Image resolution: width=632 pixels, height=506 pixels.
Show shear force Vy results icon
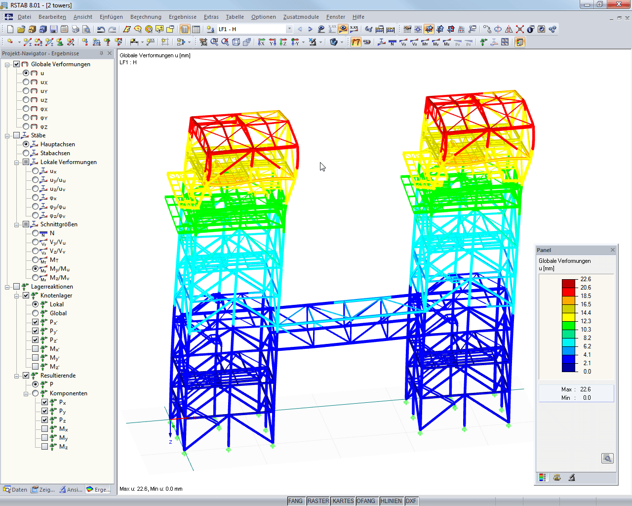[403, 42]
